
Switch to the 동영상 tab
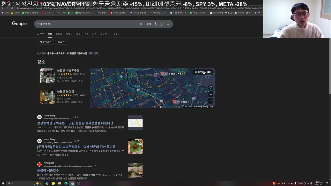(x=69, y=34)
